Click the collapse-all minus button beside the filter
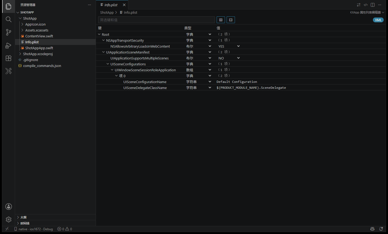The width and height of the screenshot is (388, 234). 231,20
